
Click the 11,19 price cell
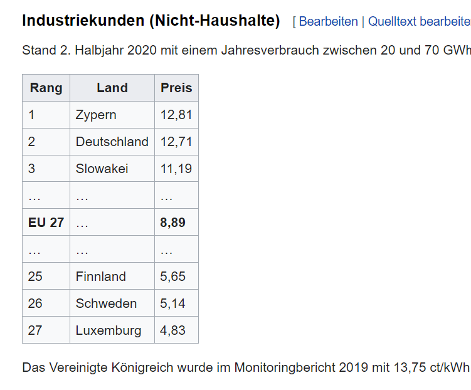(x=176, y=169)
